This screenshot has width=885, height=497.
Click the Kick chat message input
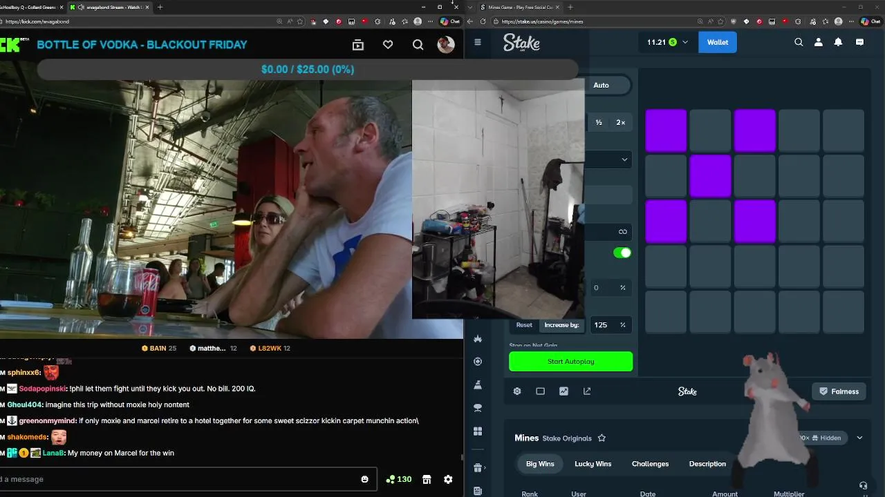tap(187, 479)
